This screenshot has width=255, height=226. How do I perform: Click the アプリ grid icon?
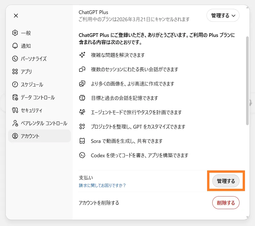[15, 72]
